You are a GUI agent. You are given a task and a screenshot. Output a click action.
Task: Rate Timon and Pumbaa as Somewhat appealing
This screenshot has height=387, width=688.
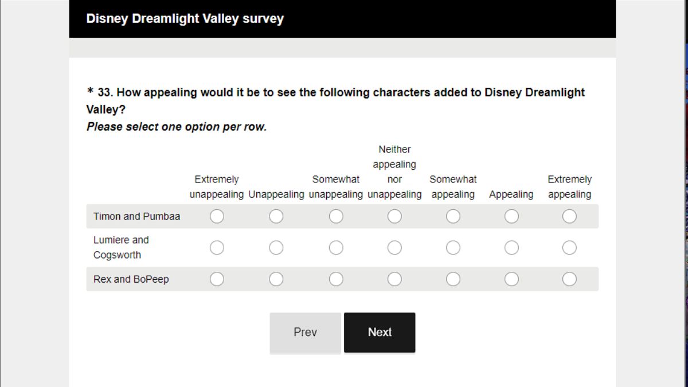[x=453, y=216]
